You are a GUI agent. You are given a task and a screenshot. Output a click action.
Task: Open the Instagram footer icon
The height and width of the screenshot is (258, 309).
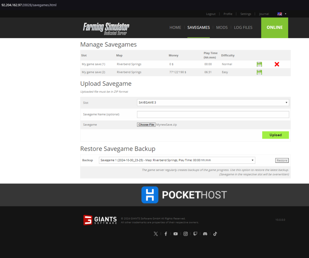point(186,234)
